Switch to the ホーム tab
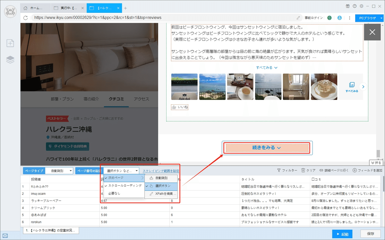This screenshot has height=240, width=385. (x=36, y=8)
